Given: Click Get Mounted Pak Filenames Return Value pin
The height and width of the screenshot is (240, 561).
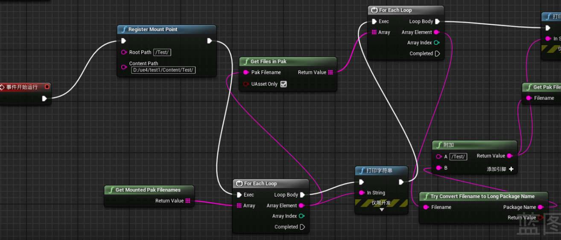Looking at the screenshot, I should [x=188, y=201].
